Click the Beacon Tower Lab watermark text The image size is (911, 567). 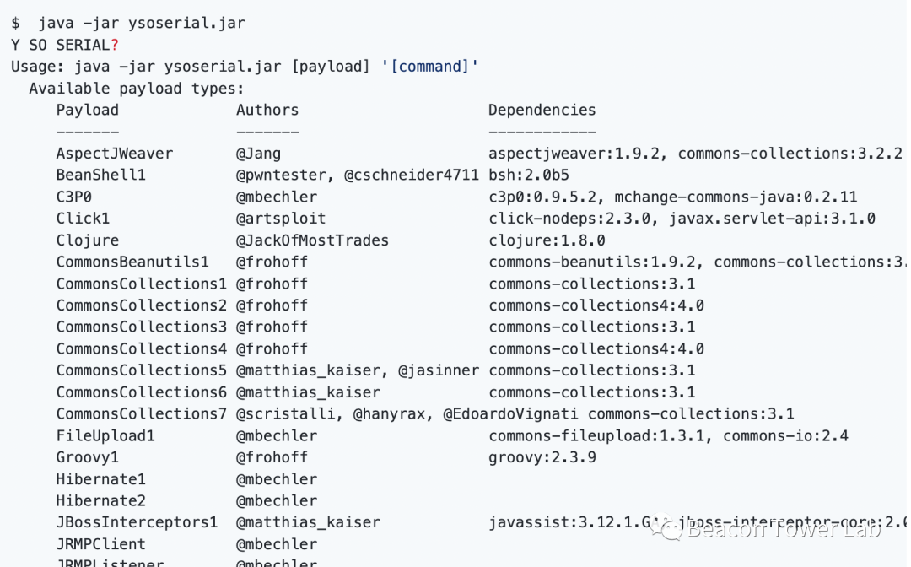tap(784, 529)
